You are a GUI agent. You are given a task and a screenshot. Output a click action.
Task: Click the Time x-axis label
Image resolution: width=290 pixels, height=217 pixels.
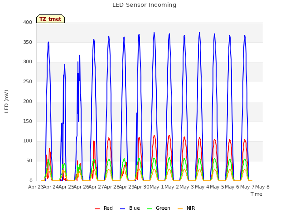pyautogui.click(x=256, y=194)
